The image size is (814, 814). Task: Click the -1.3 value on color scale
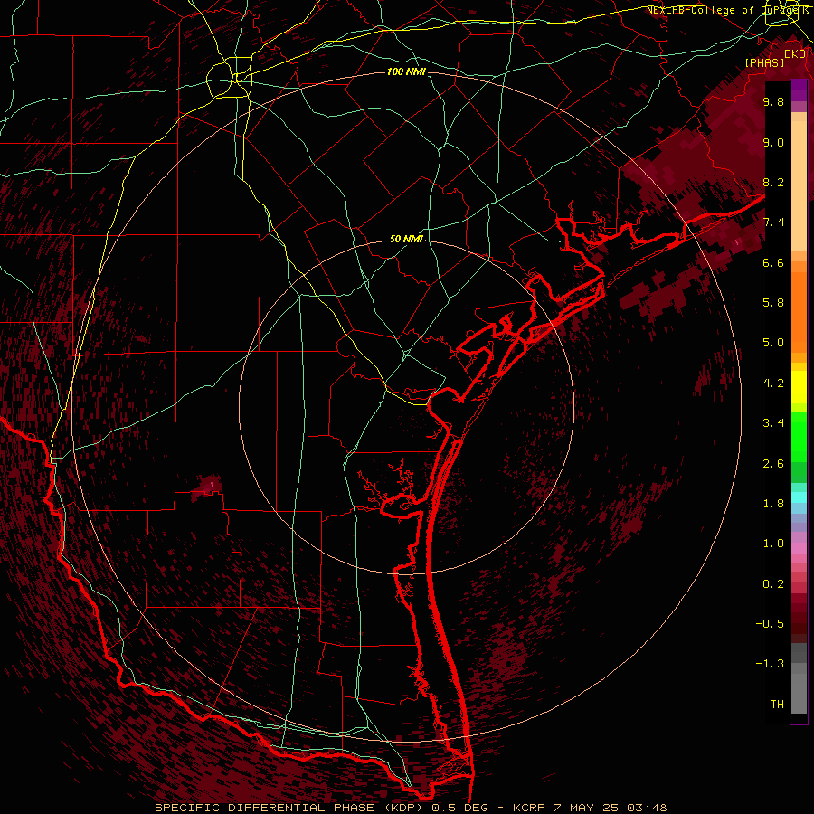click(770, 664)
